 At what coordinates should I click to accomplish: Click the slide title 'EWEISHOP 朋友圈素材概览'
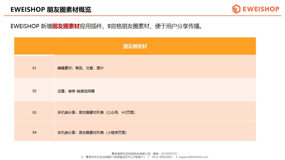pyautogui.click(x=51, y=9)
